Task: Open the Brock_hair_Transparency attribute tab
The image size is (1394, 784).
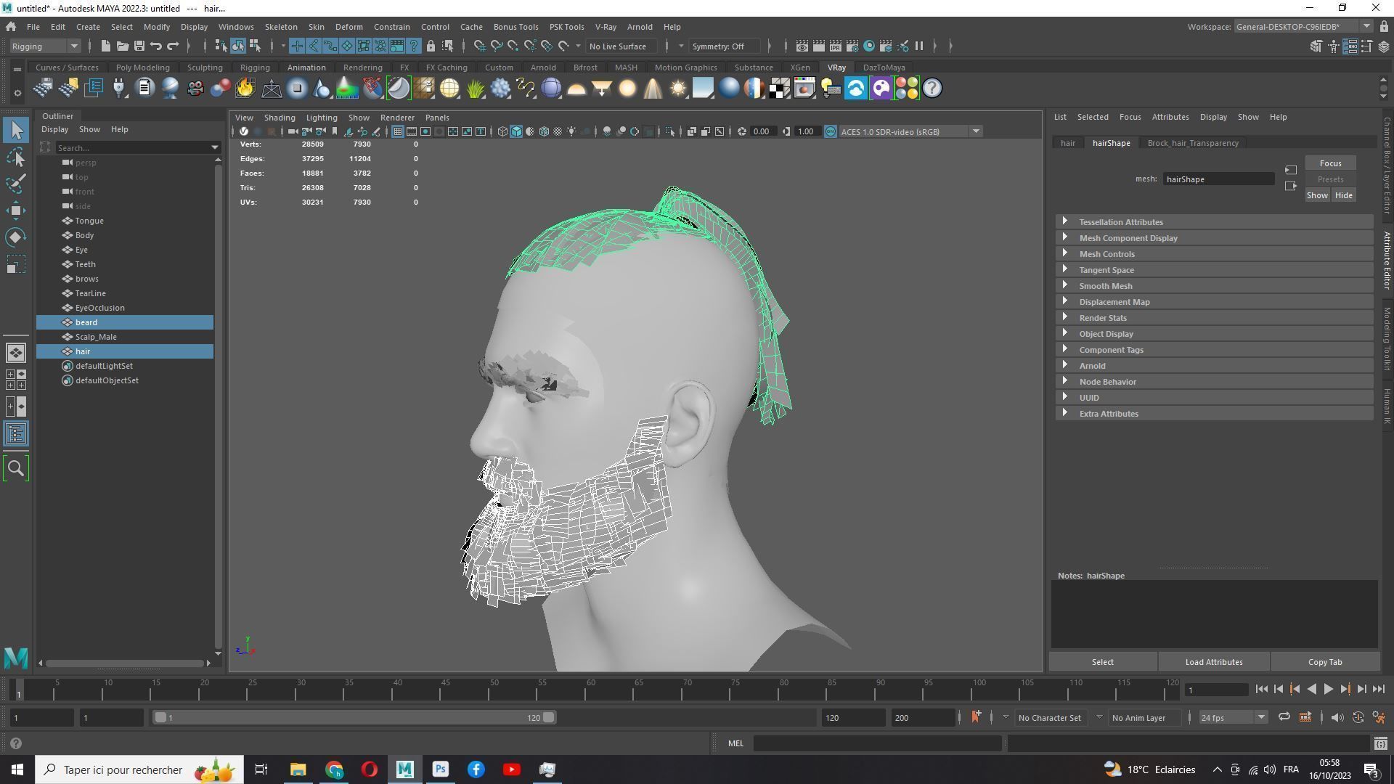Action: (x=1193, y=143)
